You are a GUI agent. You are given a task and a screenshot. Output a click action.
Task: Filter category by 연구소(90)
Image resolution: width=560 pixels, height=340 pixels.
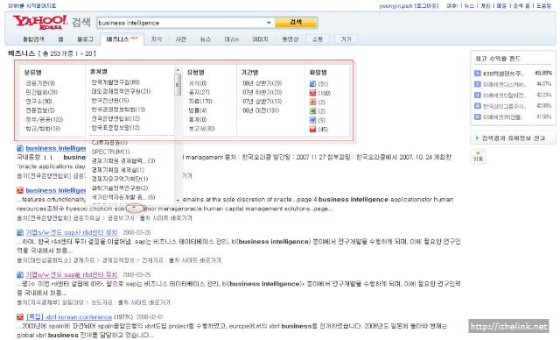click(38, 102)
